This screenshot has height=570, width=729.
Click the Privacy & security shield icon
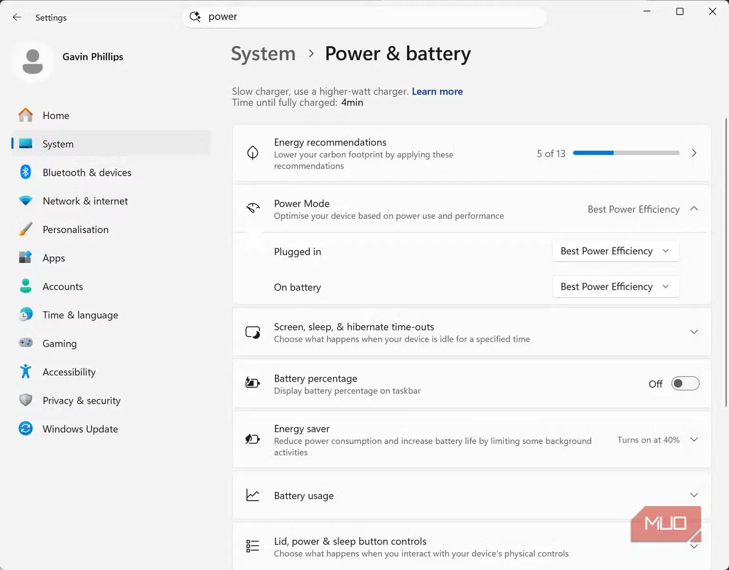[26, 400]
